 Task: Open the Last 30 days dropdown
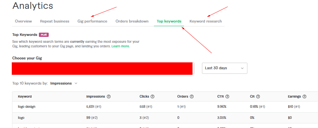pos(225,68)
